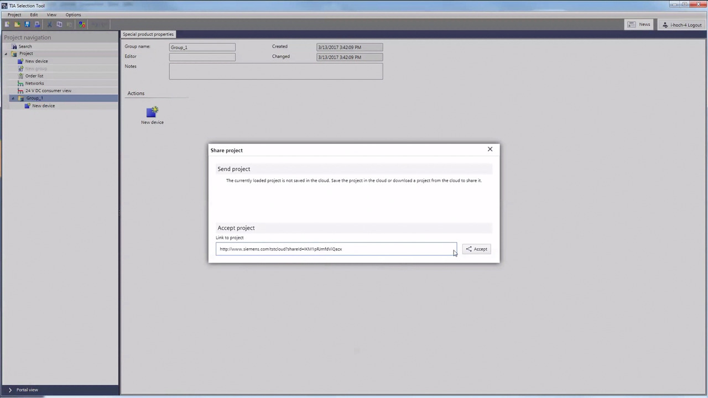Select the Special product properties tab
The height and width of the screenshot is (398, 708).
pos(148,34)
